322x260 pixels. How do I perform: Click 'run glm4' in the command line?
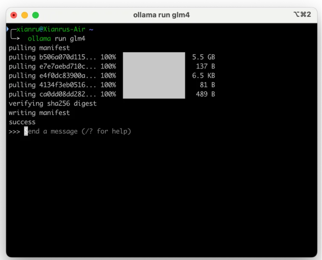[x=70, y=39]
